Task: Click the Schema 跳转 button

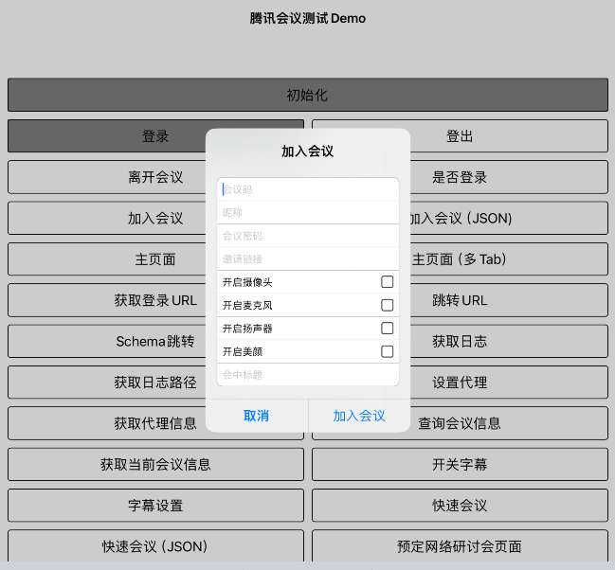Action: [155, 341]
